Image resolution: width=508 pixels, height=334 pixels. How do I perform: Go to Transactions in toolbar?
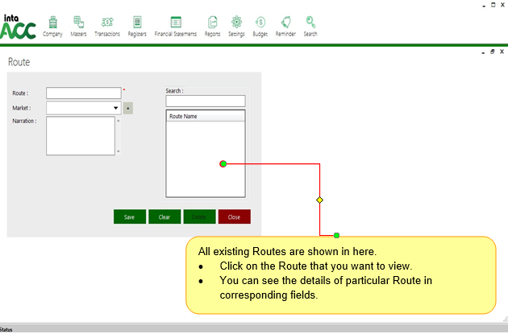[x=106, y=25]
